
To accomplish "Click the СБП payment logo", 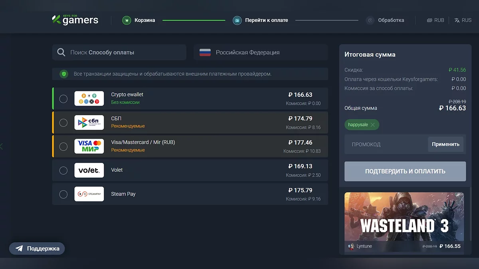I will tap(89, 122).
